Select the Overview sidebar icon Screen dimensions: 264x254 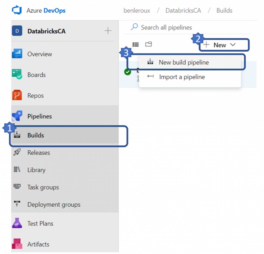pos(18,54)
